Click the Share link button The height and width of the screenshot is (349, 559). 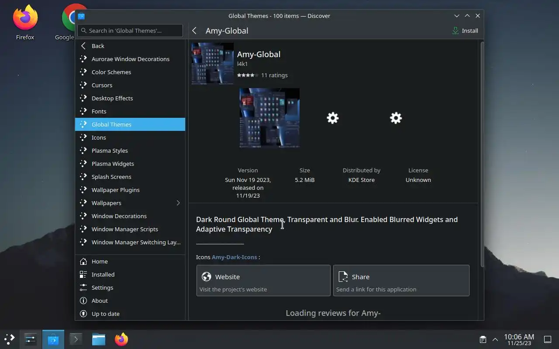coord(401,281)
